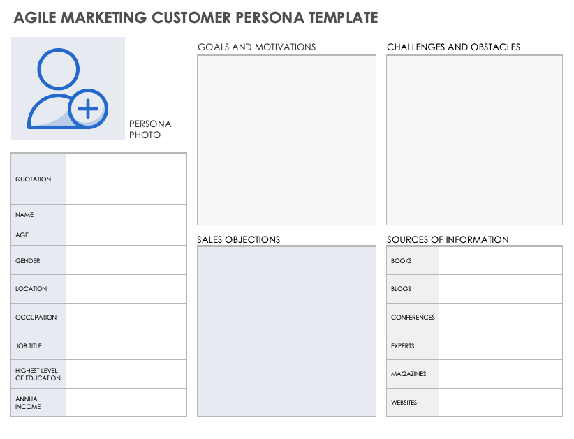Click the Occupation input cell
Screen dimensions: 574x439
point(126,318)
